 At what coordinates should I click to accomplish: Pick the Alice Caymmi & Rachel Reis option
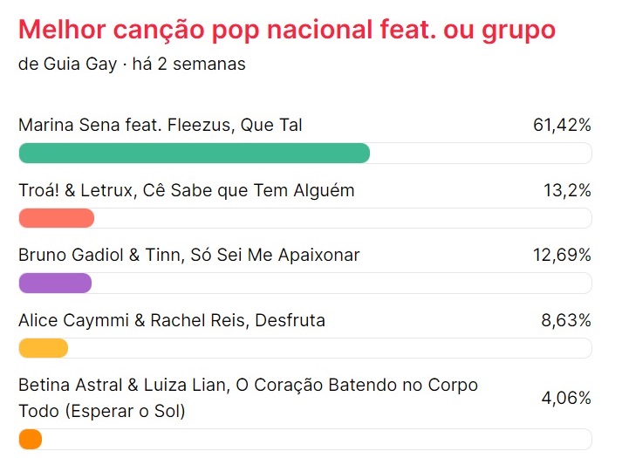pos(172,320)
